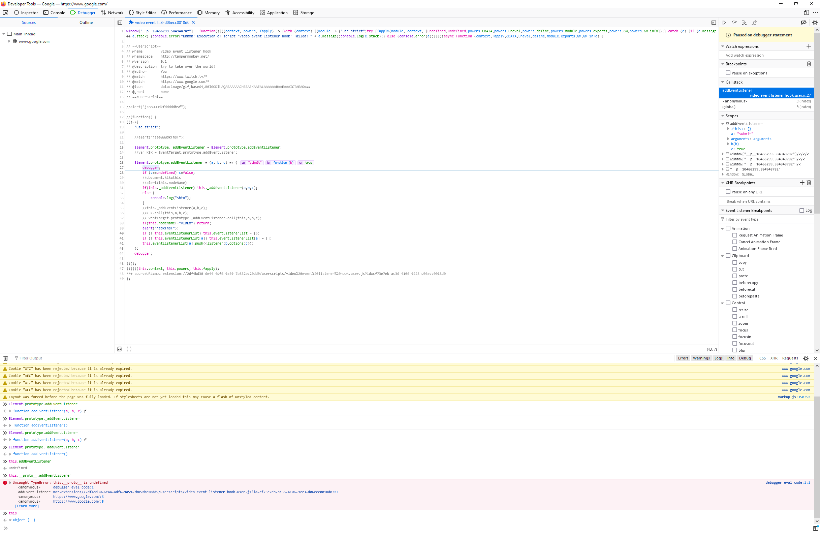Clear the console output with trash icon

pyautogui.click(x=5, y=358)
